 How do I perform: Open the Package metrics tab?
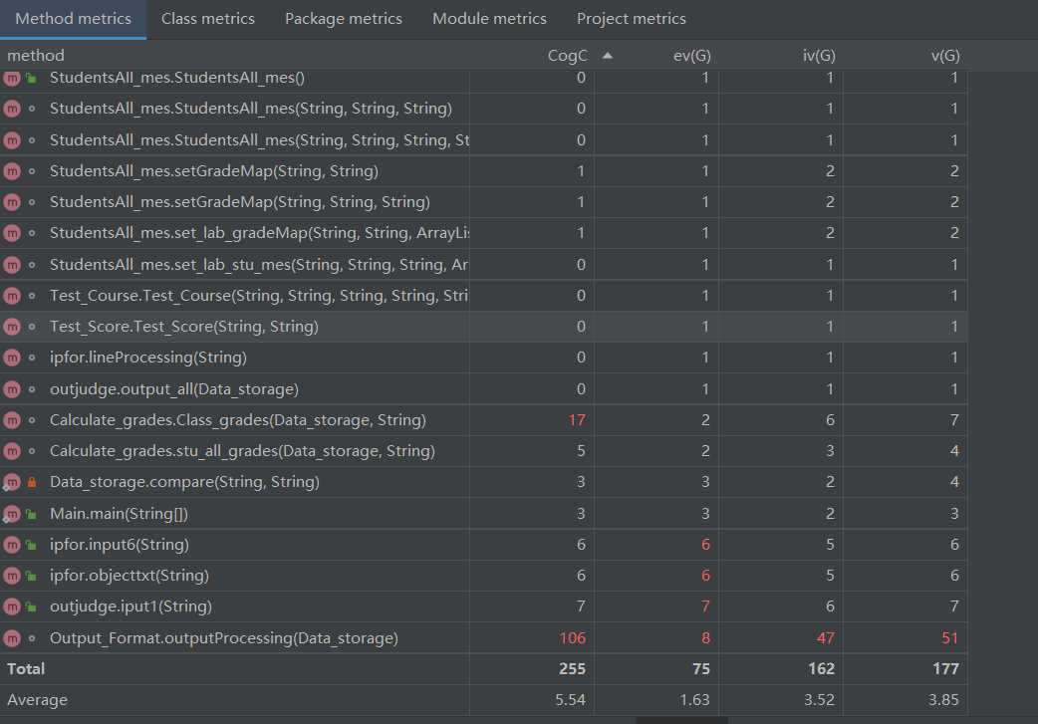point(344,19)
